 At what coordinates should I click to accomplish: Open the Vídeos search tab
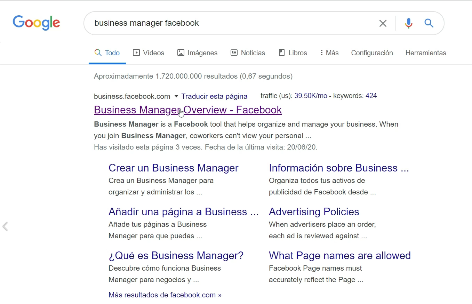149,53
